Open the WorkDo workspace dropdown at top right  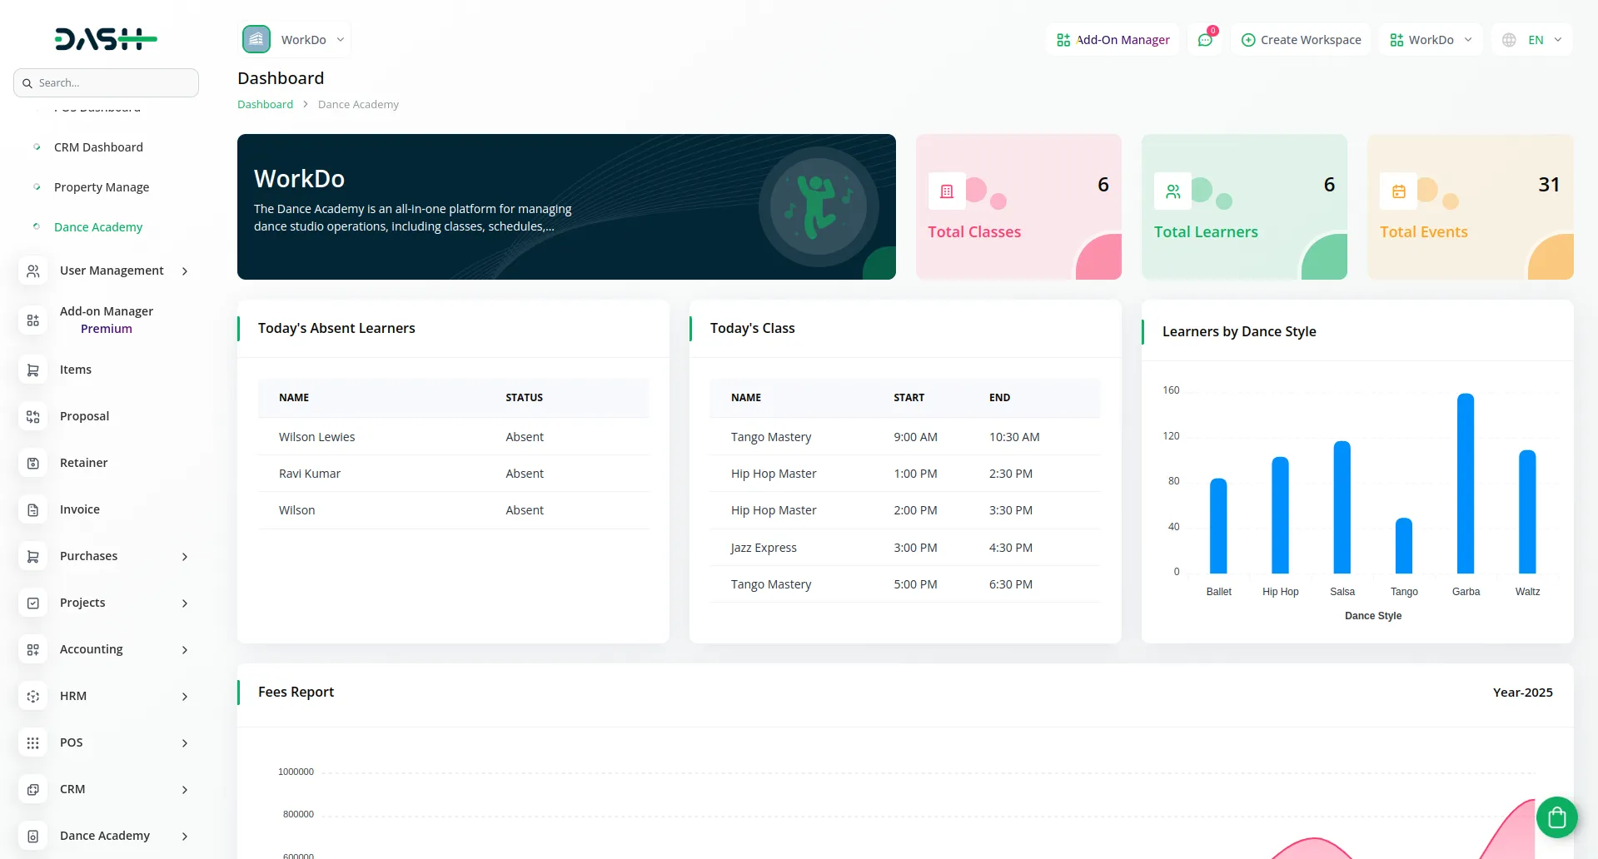pyautogui.click(x=1431, y=40)
